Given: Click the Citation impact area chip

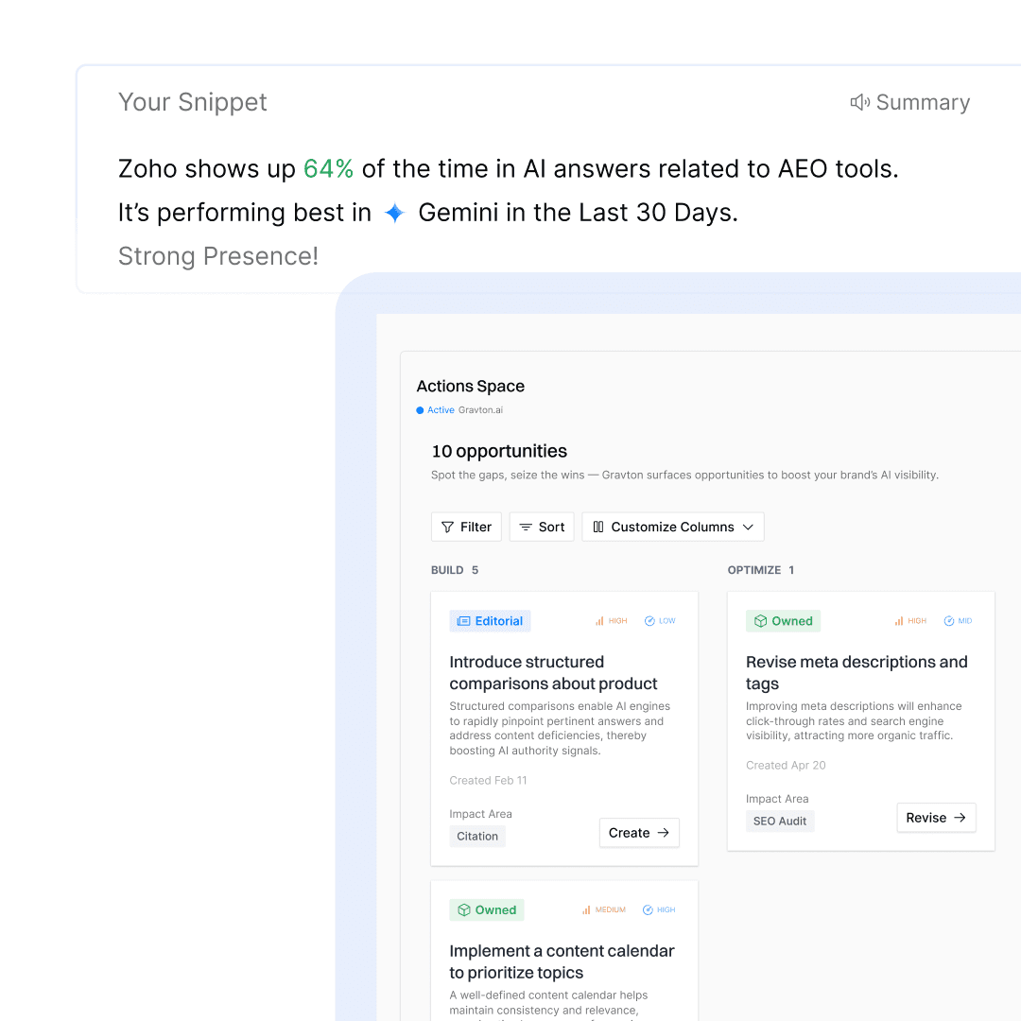Looking at the screenshot, I should coord(477,836).
